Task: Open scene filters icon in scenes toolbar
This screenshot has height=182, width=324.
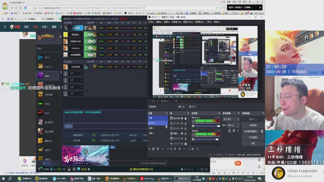Action: [158, 149]
